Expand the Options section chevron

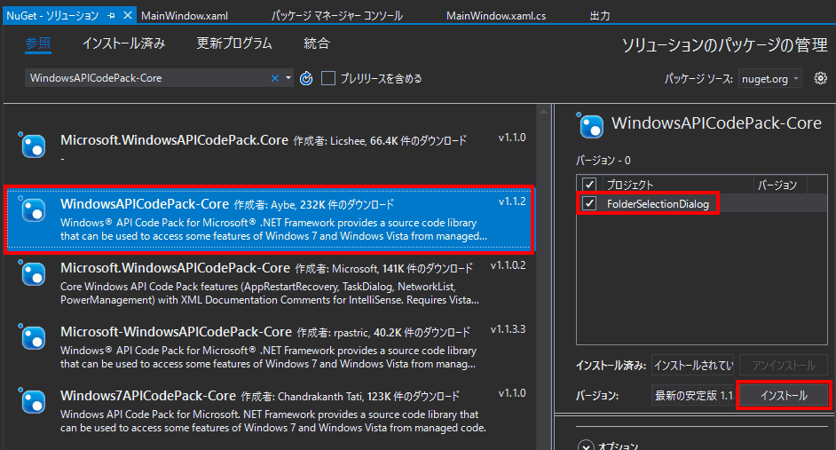coord(586,446)
